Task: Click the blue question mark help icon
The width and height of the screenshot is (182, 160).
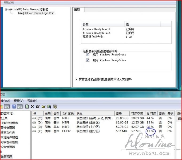Action: [14, 107]
